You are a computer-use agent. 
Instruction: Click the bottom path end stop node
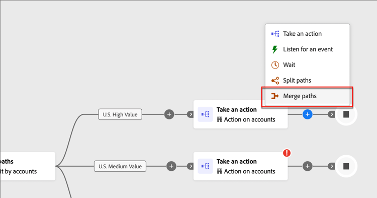coord(346,166)
